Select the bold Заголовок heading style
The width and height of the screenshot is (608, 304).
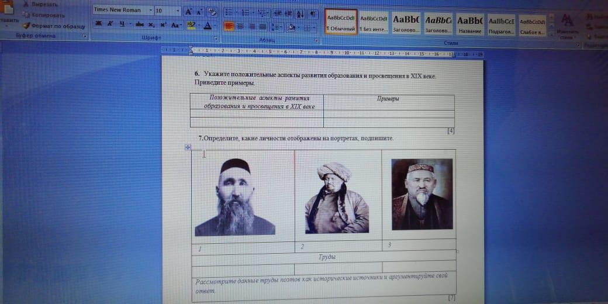coord(406,23)
